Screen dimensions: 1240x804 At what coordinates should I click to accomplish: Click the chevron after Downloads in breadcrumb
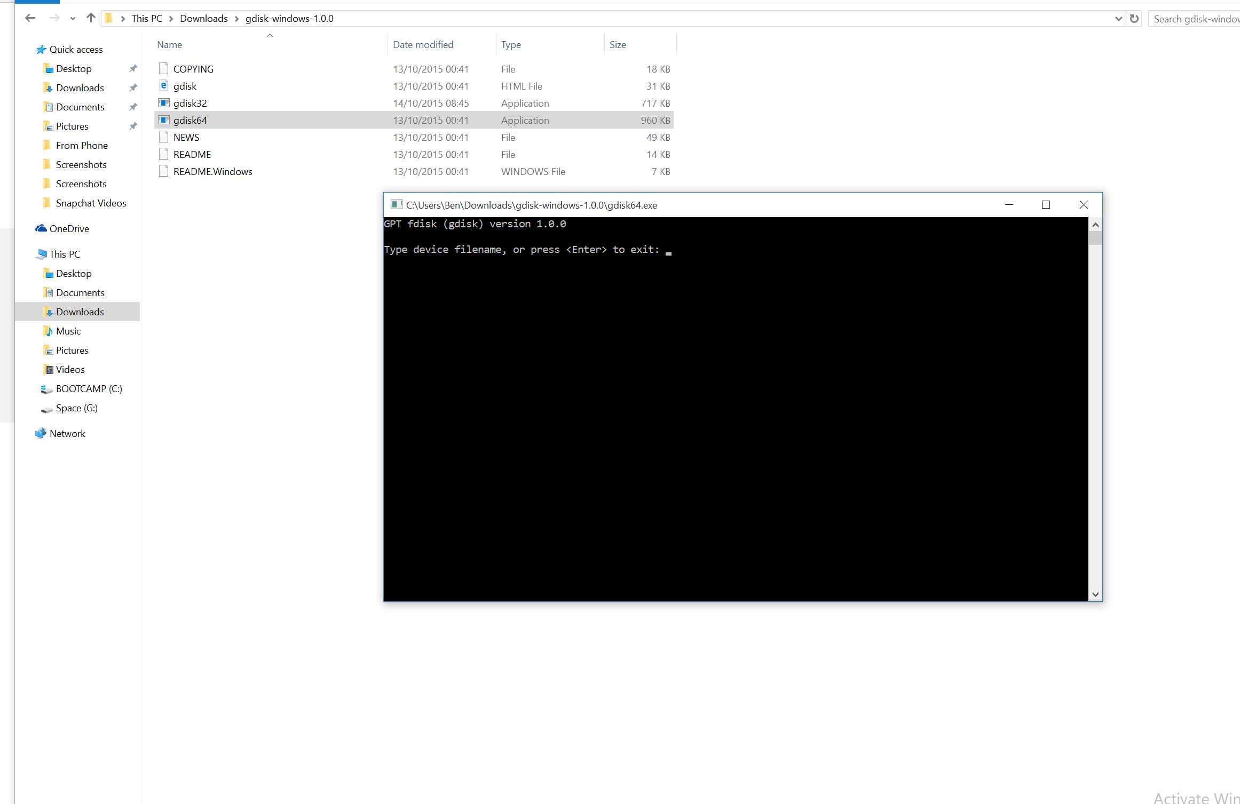point(236,19)
